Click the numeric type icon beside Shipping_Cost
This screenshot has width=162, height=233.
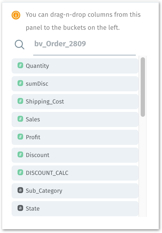click(x=20, y=101)
